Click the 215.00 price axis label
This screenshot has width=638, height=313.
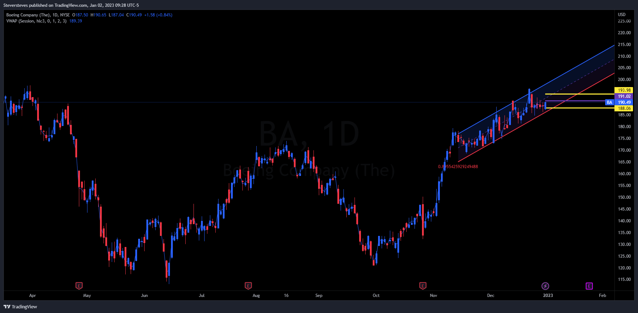click(x=624, y=45)
